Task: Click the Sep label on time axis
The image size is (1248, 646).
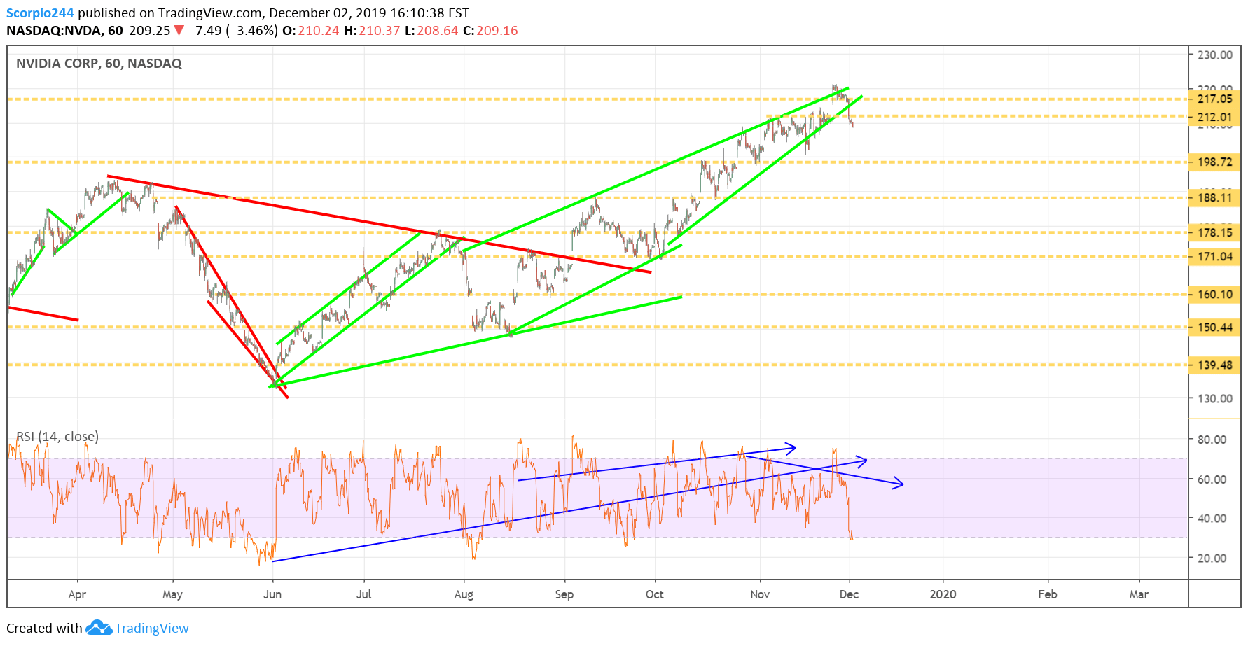Action: coord(564,594)
